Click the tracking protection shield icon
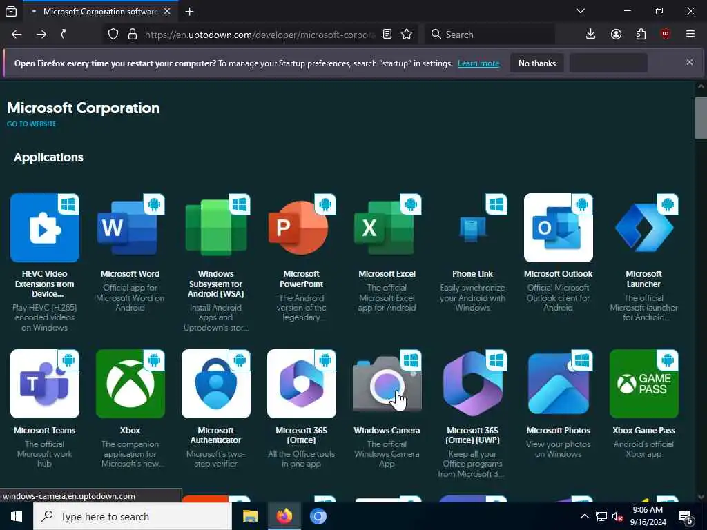The image size is (707, 530). click(113, 35)
